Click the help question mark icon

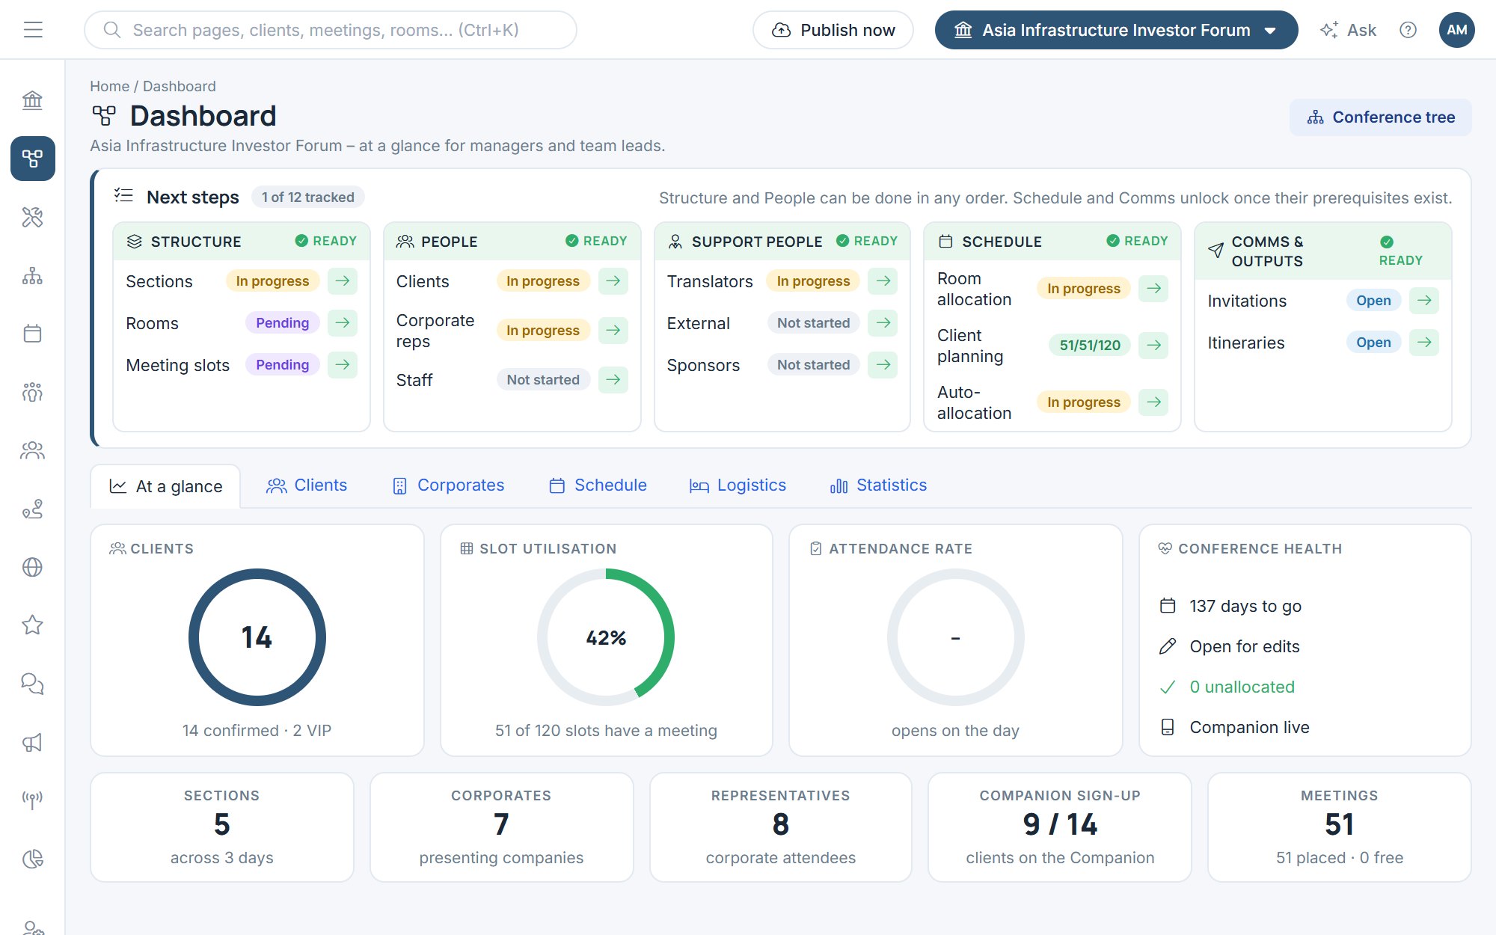(x=1408, y=30)
